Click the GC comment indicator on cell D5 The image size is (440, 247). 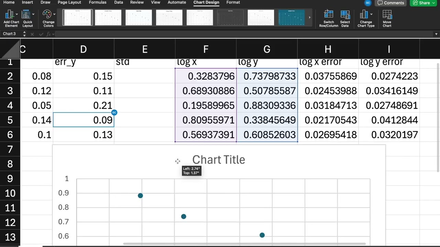pos(114,113)
